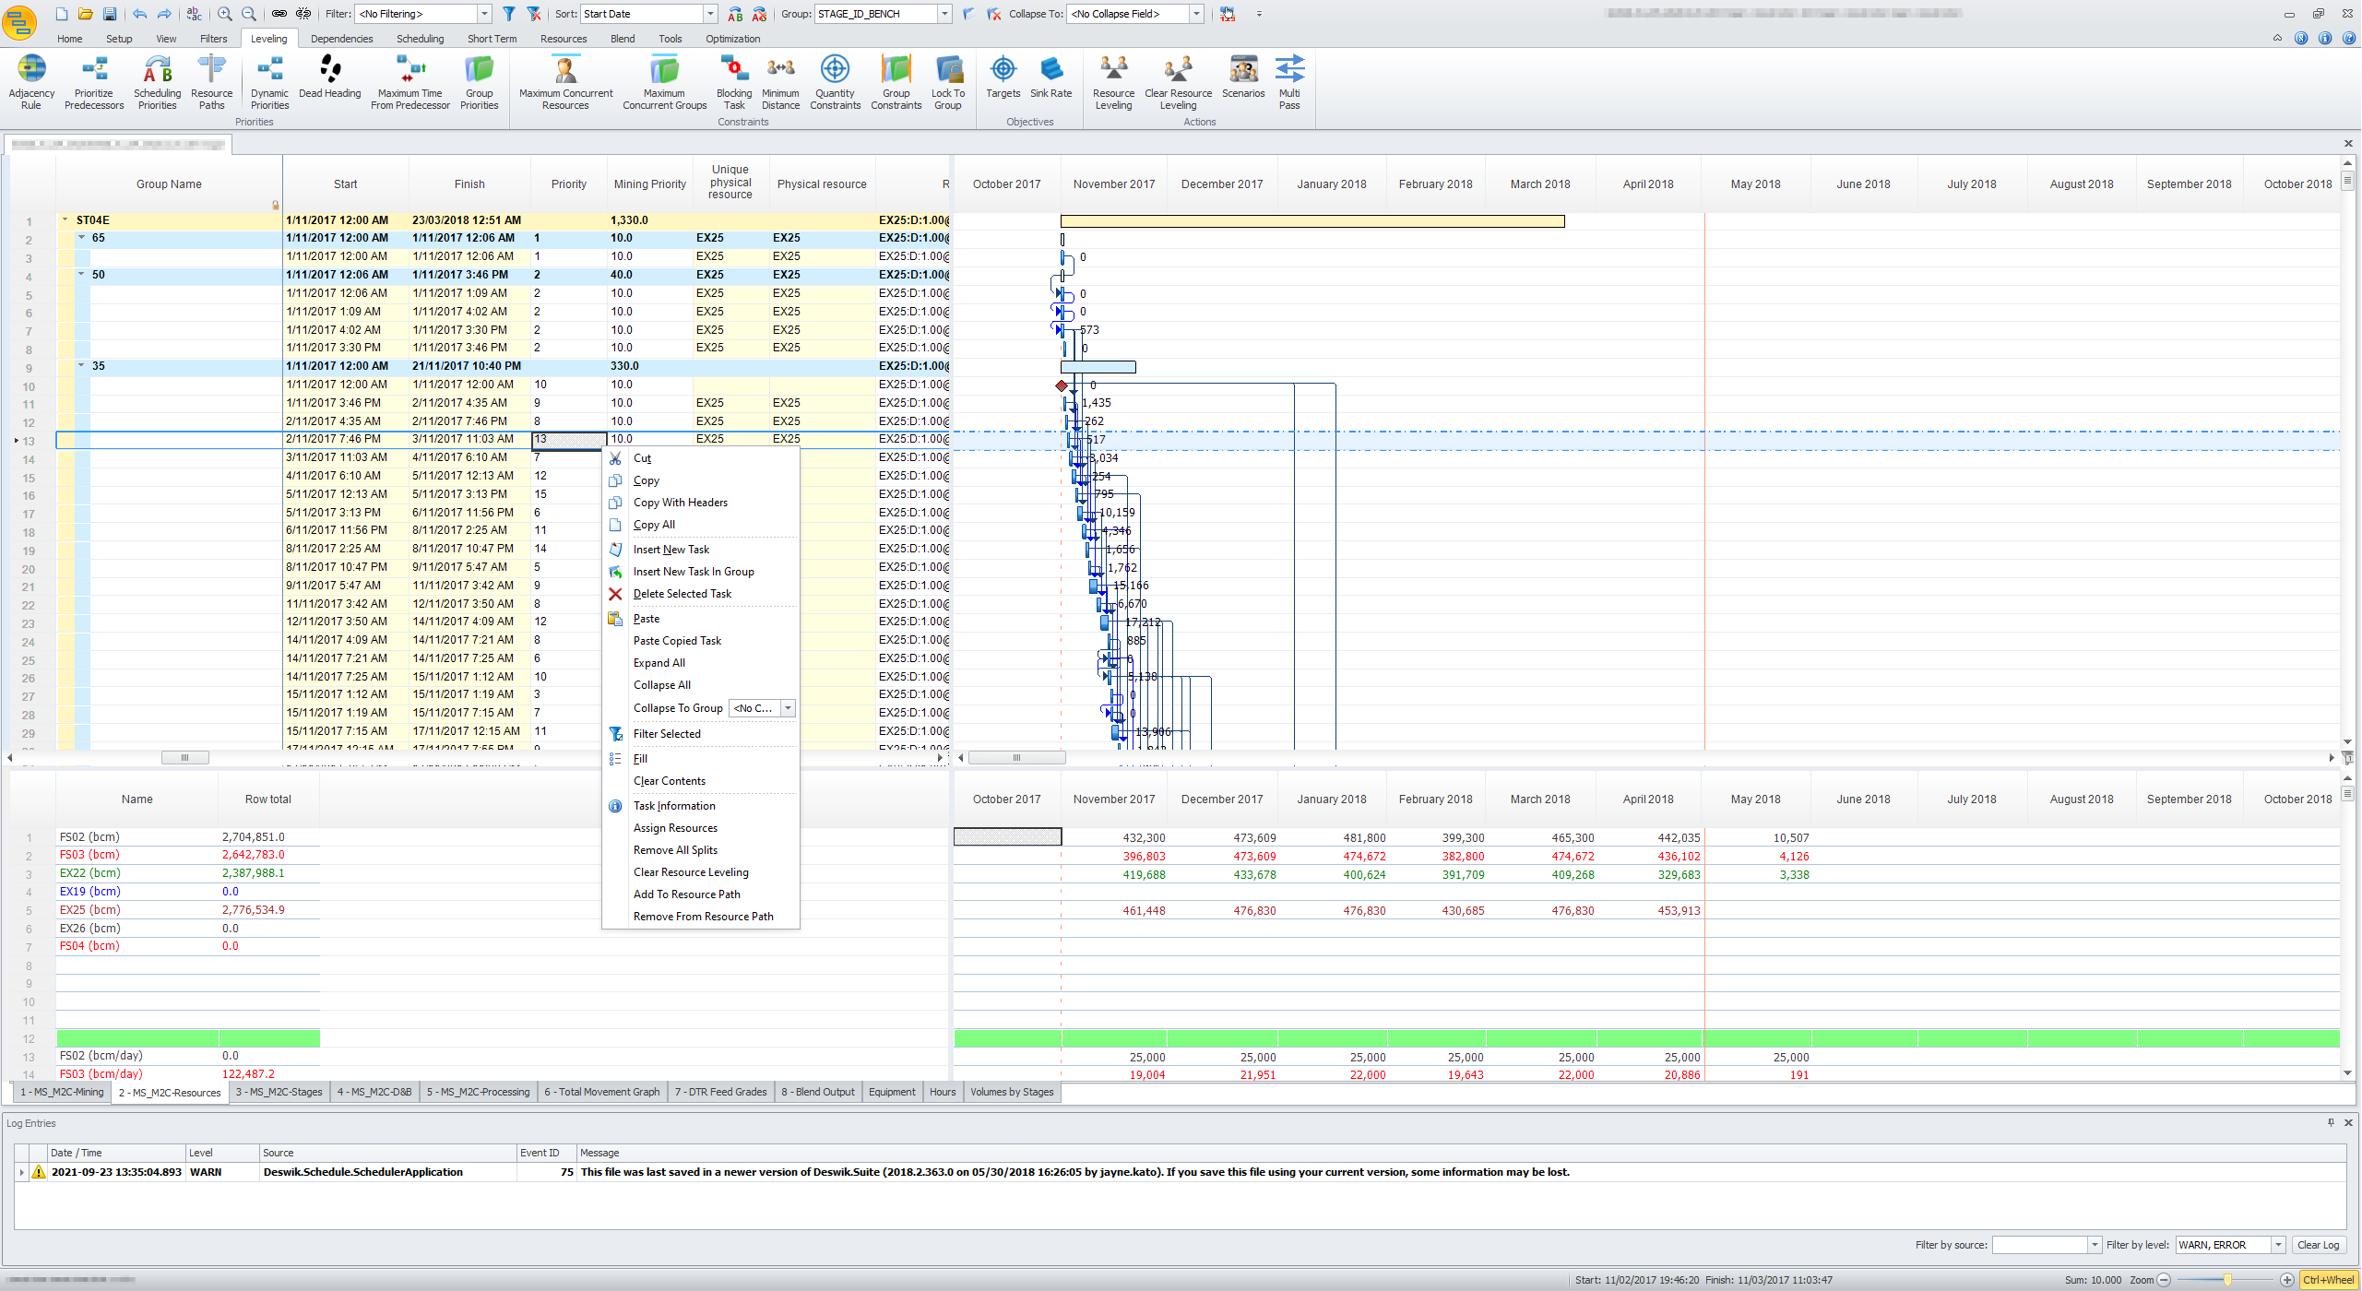This screenshot has width=2362, height=1291.
Task: Collapse group 35 in the schedule grid
Action: [x=82, y=366]
